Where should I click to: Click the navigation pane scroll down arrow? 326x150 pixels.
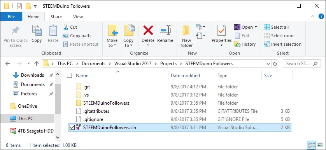click(x=58, y=138)
